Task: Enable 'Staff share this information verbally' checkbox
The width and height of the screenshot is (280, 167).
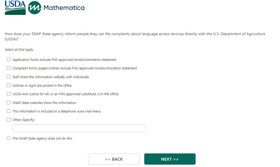Action: [x=9, y=77]
